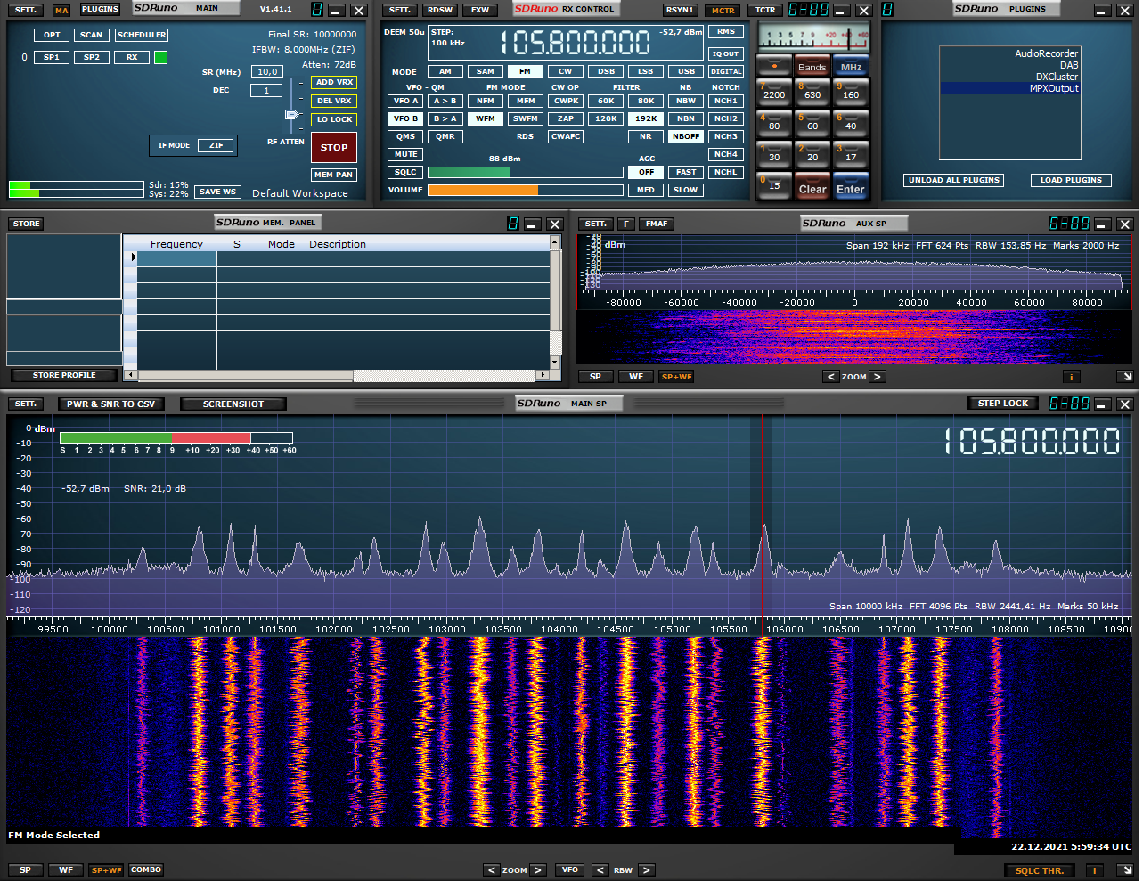Screen dimensions: 1143x881
Task: Click UNLOAD ALL PLUGINS button
Action: pos(953,180)
